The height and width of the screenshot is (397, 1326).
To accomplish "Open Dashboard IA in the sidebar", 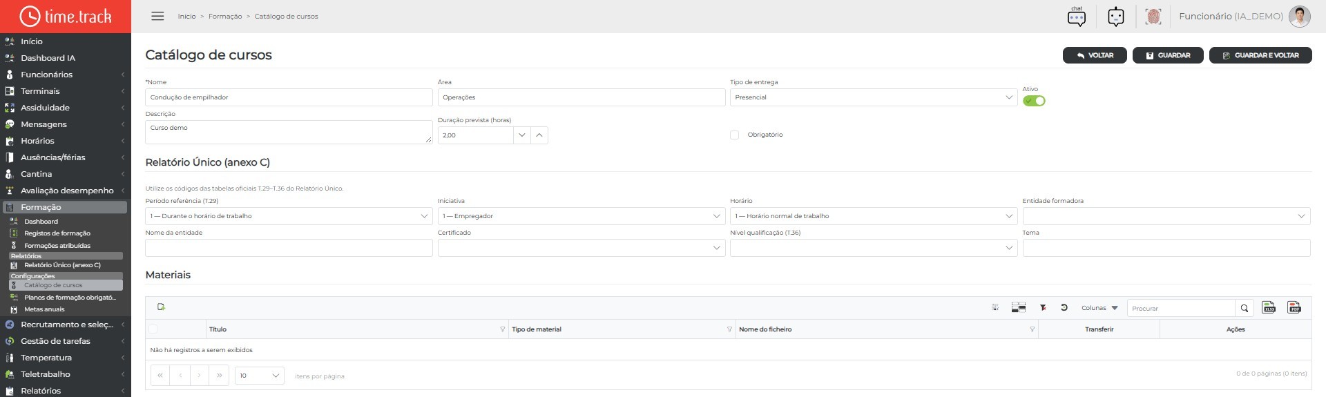I will pyautogui.click(x=66, y=58).
